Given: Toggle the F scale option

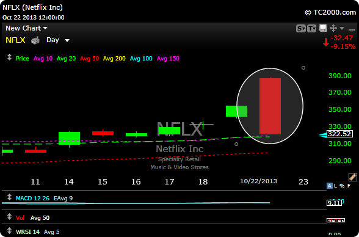Looking at the screenshot, I should pos(349,186).
